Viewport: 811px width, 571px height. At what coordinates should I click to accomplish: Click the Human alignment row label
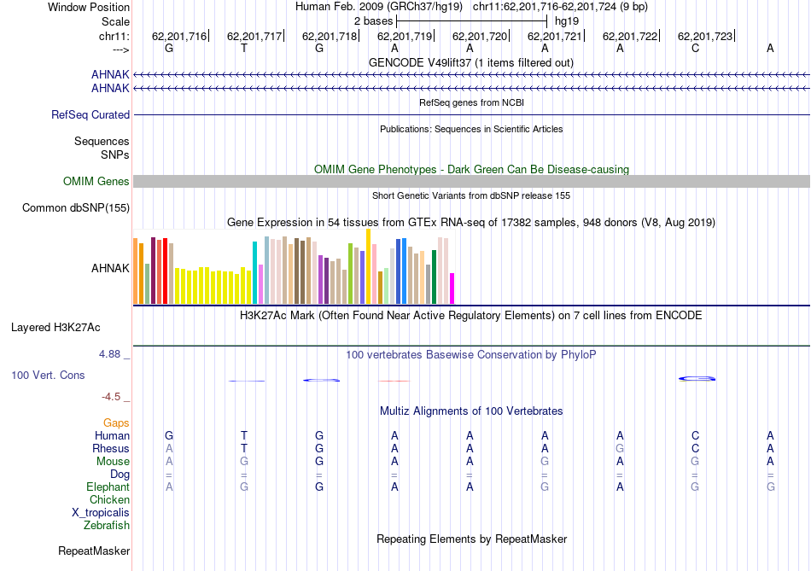pos(112,435)
